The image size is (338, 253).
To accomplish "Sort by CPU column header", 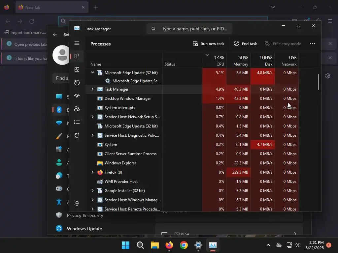I will 214,60.
